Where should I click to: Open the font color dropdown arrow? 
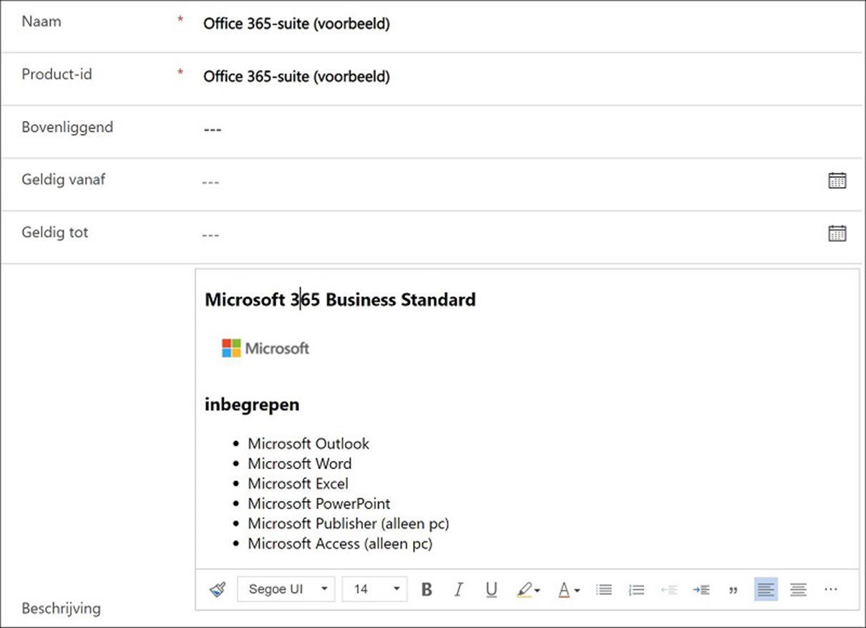(577, 590)
